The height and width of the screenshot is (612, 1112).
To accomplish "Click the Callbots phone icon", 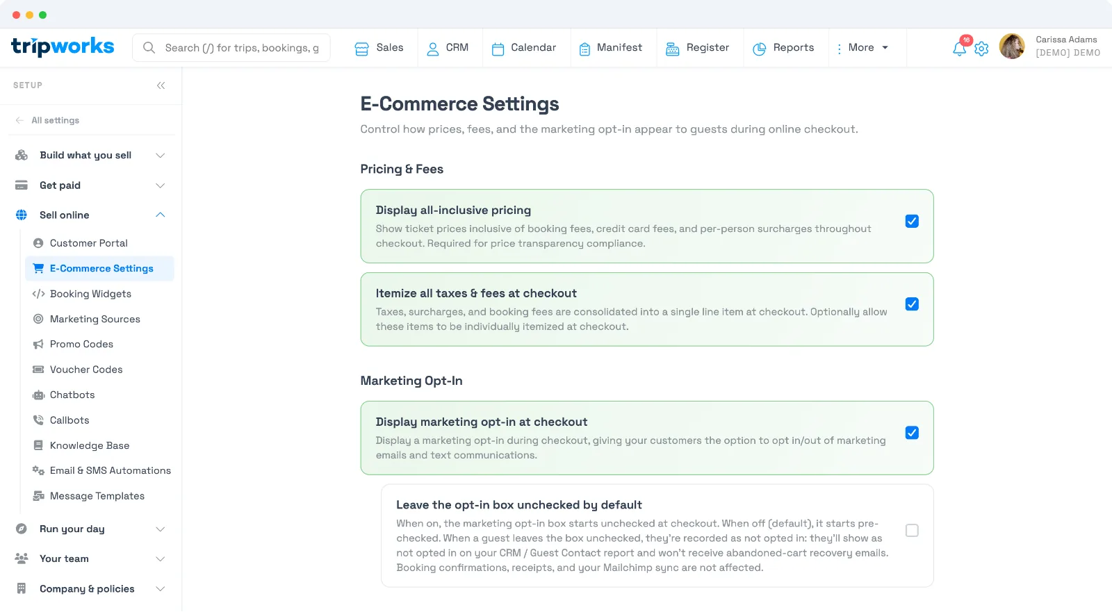I will 38,420.
